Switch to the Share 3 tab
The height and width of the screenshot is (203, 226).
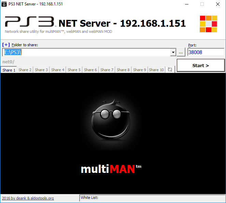pos(41,70)
